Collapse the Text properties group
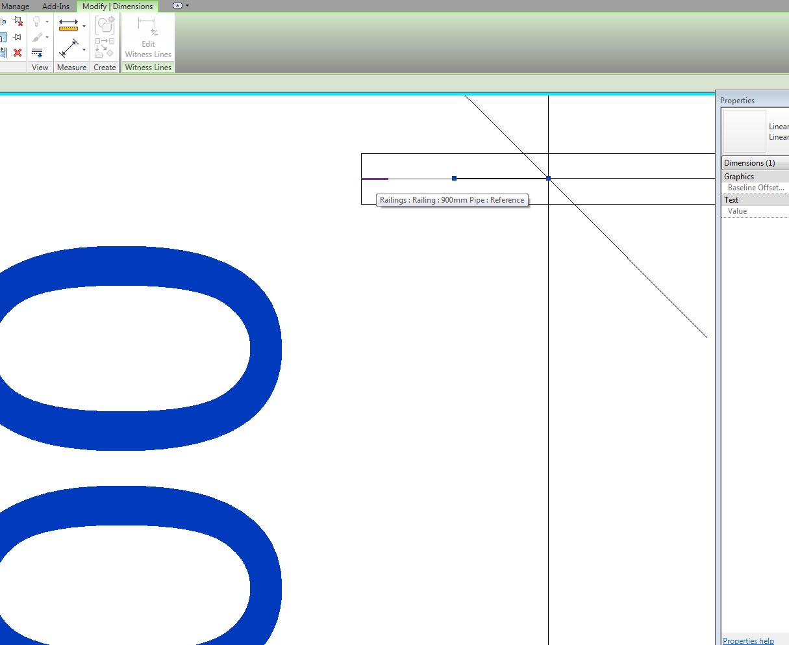Screen dimensions: 789x645 755,200
